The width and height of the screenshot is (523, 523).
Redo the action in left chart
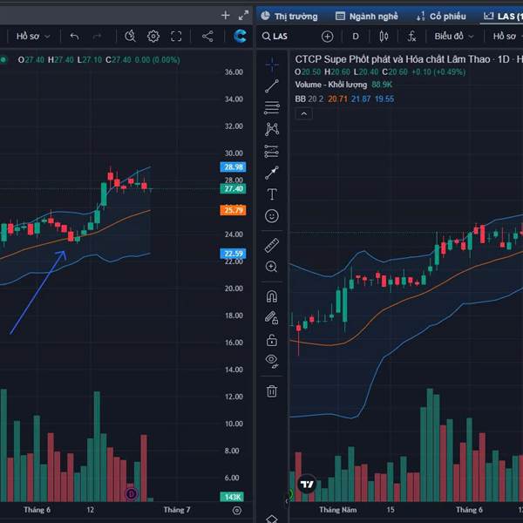97,36
